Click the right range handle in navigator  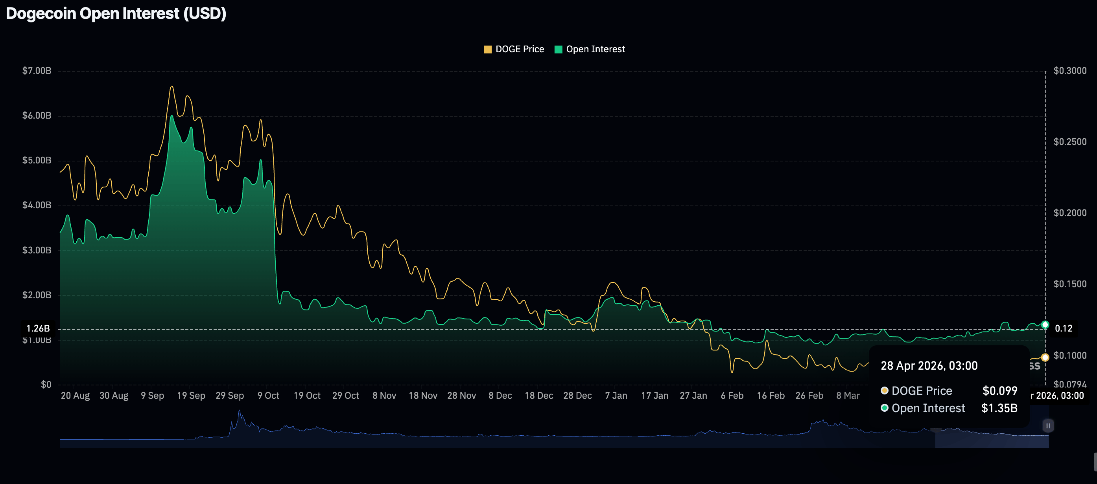1048,425
